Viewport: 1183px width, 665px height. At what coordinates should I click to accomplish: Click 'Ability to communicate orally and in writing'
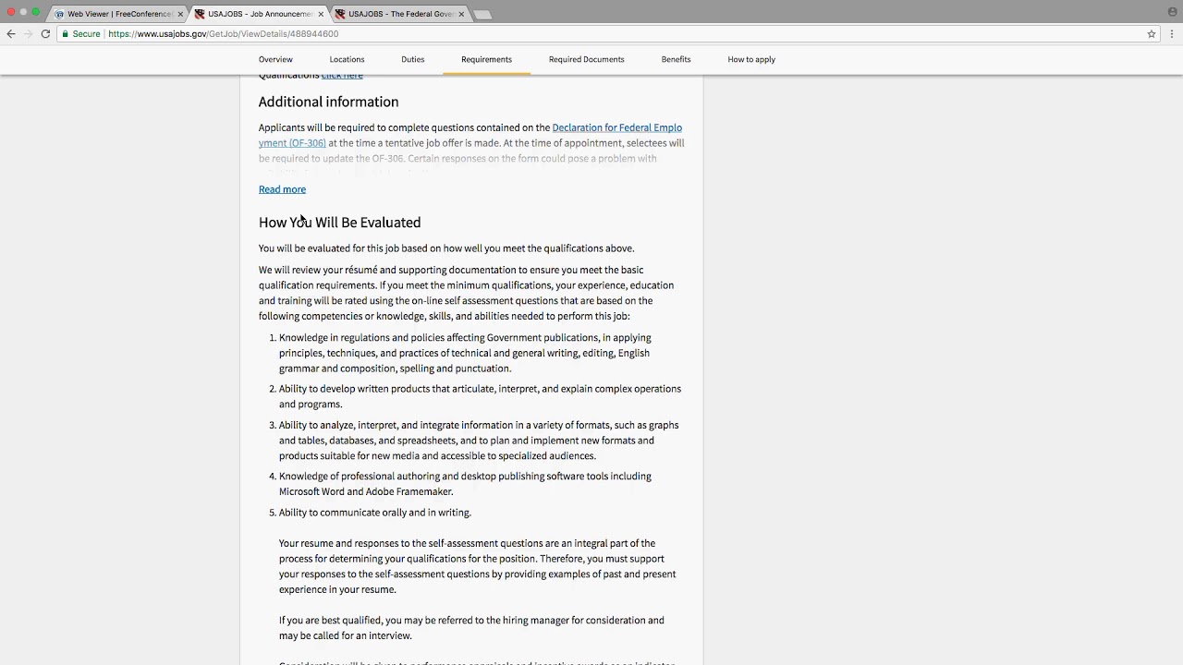[374, 513]
